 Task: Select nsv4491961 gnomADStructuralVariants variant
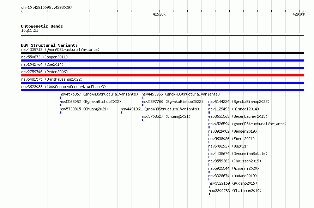[160, 109]
